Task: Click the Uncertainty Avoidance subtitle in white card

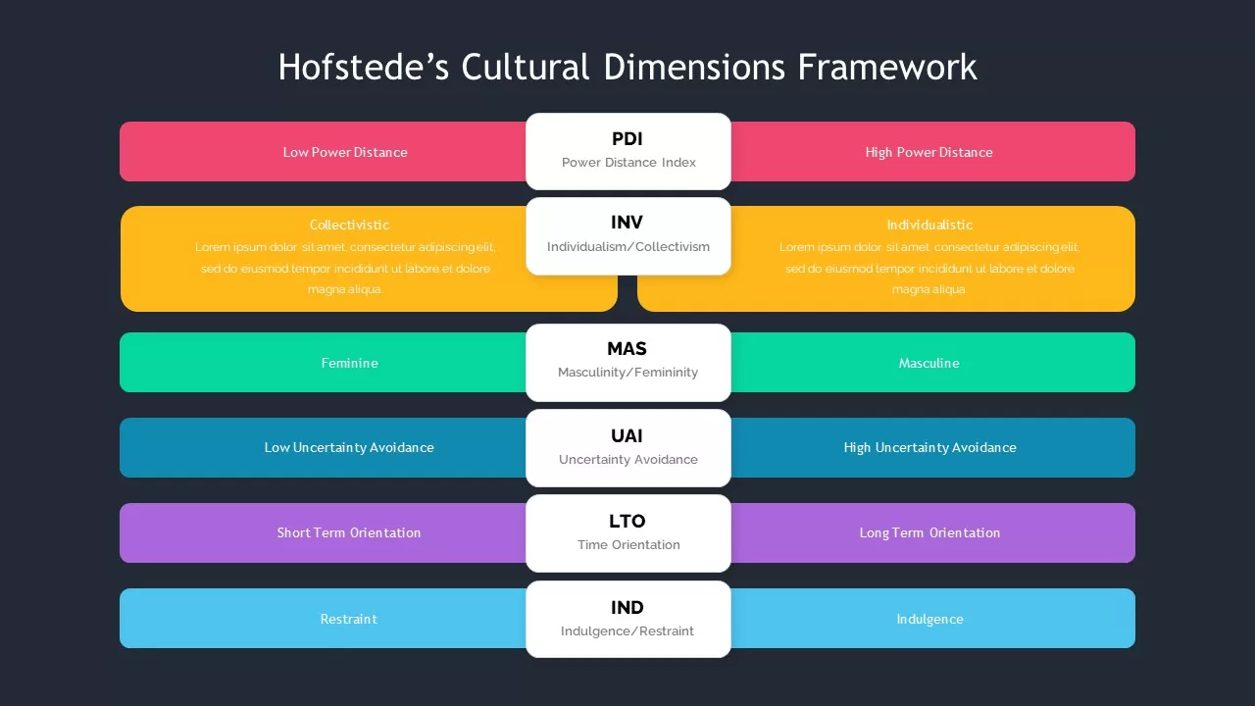Action: [x=628, y=460]
